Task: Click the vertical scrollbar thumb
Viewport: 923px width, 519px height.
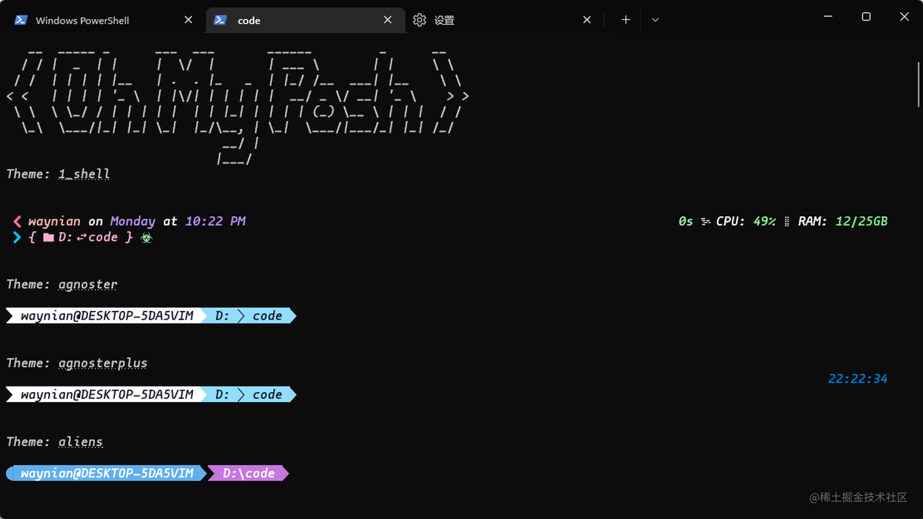Action: [918, 84]
